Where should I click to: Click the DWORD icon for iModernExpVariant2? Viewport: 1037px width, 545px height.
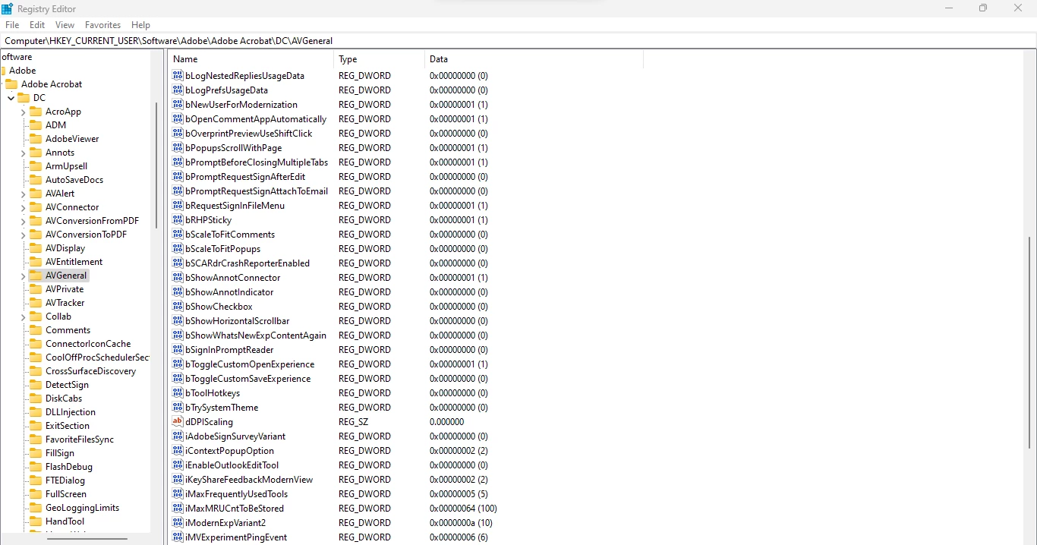(178, 523)
